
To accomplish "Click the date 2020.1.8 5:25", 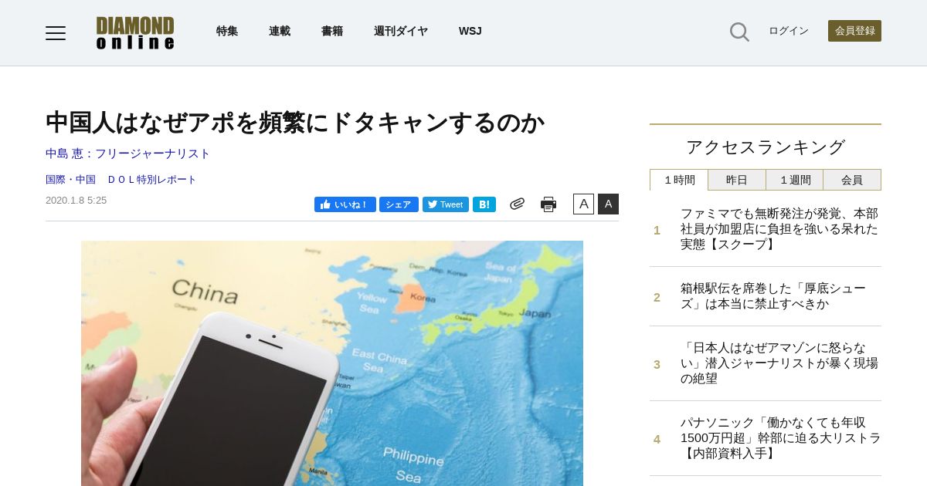I will tap(76, 201).
